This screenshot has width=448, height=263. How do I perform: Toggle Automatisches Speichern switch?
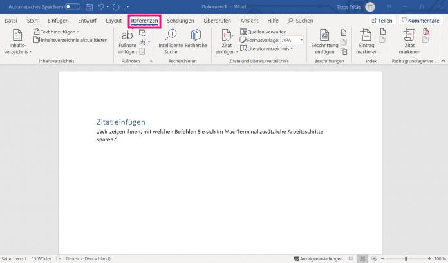coord(72,7)
